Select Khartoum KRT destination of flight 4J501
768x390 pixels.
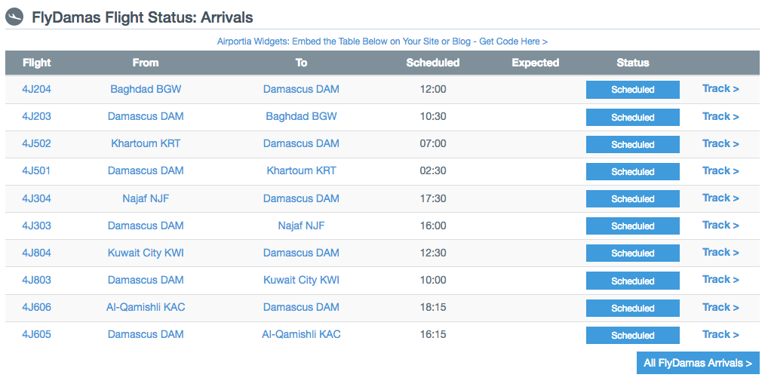click(301, 170)
